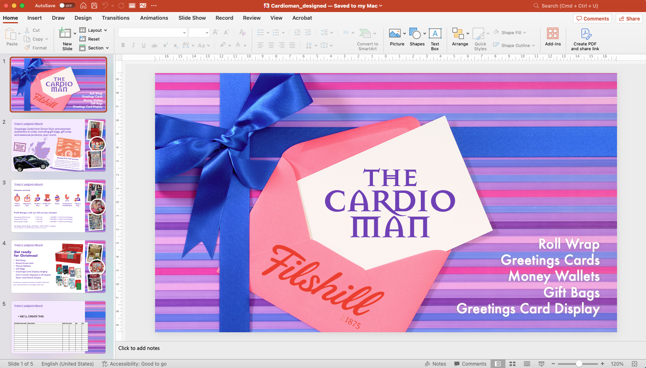
Task: Fit slide to current window
Action: tap(635, 364)
